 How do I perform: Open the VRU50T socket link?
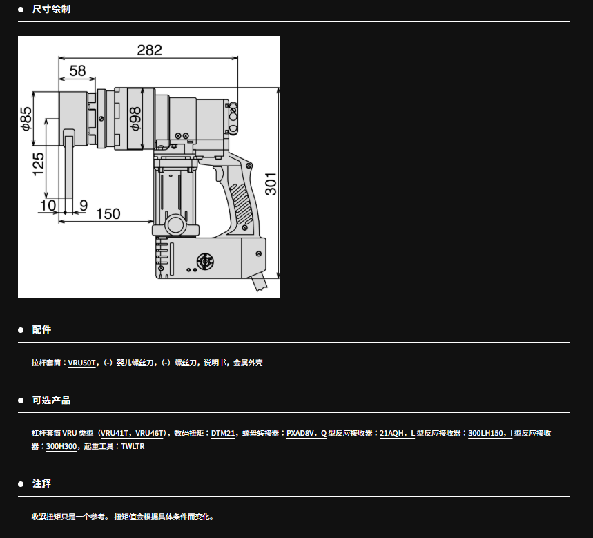coord(82,363)
